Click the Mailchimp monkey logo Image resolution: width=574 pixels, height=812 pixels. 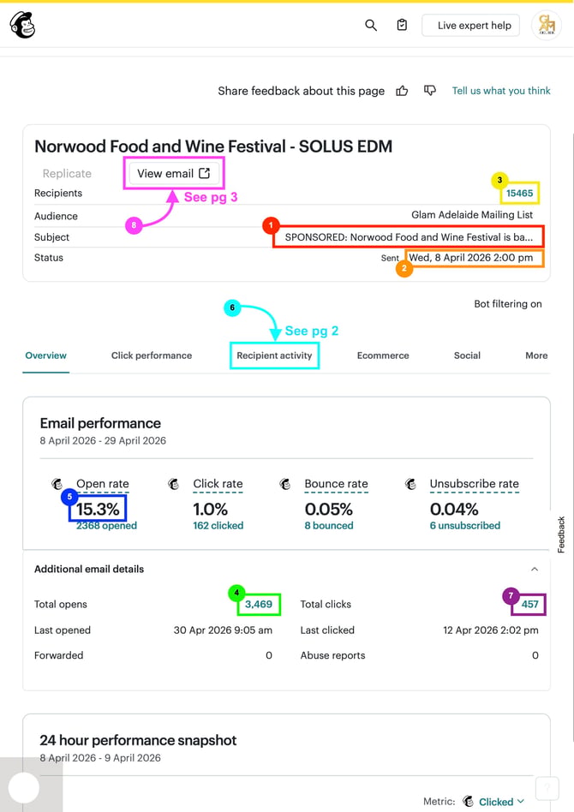click(22, 25)
